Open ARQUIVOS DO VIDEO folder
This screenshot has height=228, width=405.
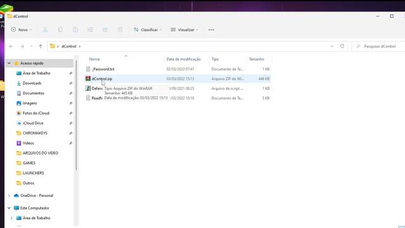40,153
